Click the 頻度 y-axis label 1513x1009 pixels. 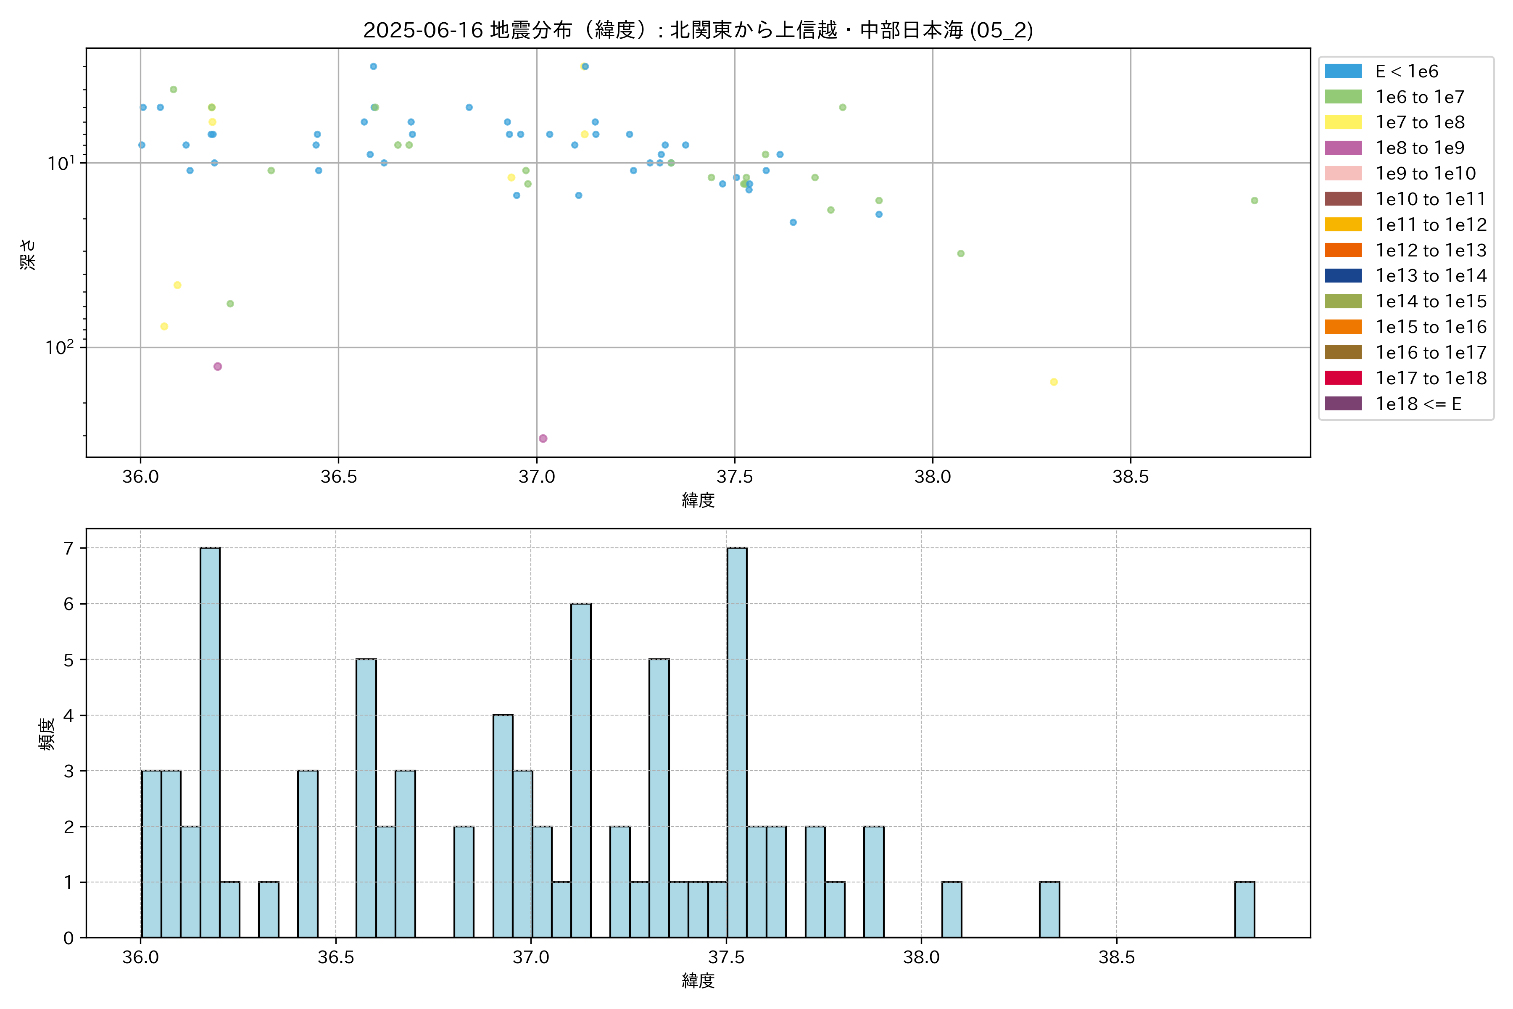click(46, 734)
